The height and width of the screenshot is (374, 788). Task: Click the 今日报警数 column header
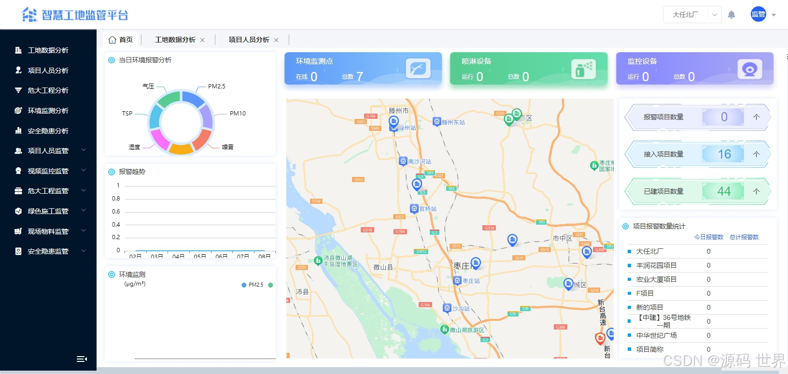point(709,237)
